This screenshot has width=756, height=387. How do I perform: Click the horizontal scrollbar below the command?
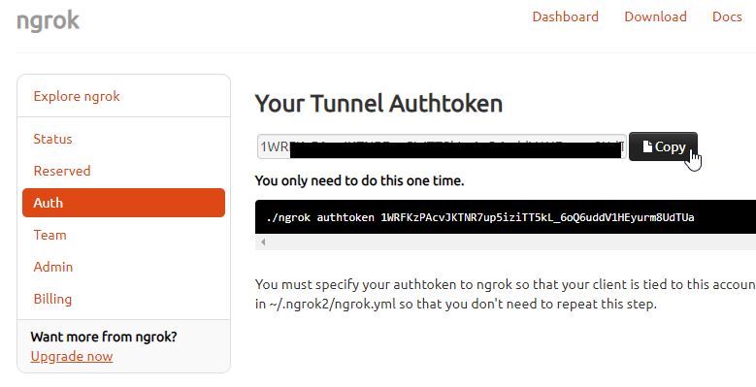[506, 242]
